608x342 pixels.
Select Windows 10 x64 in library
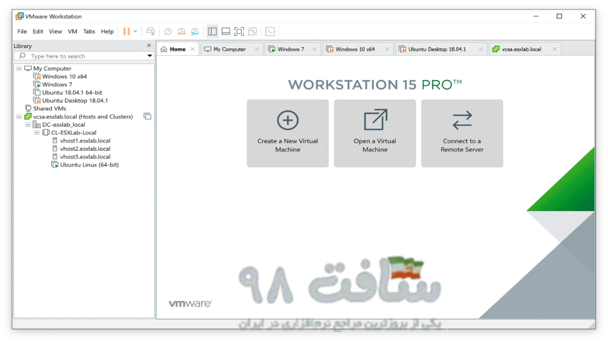(64, 77)
